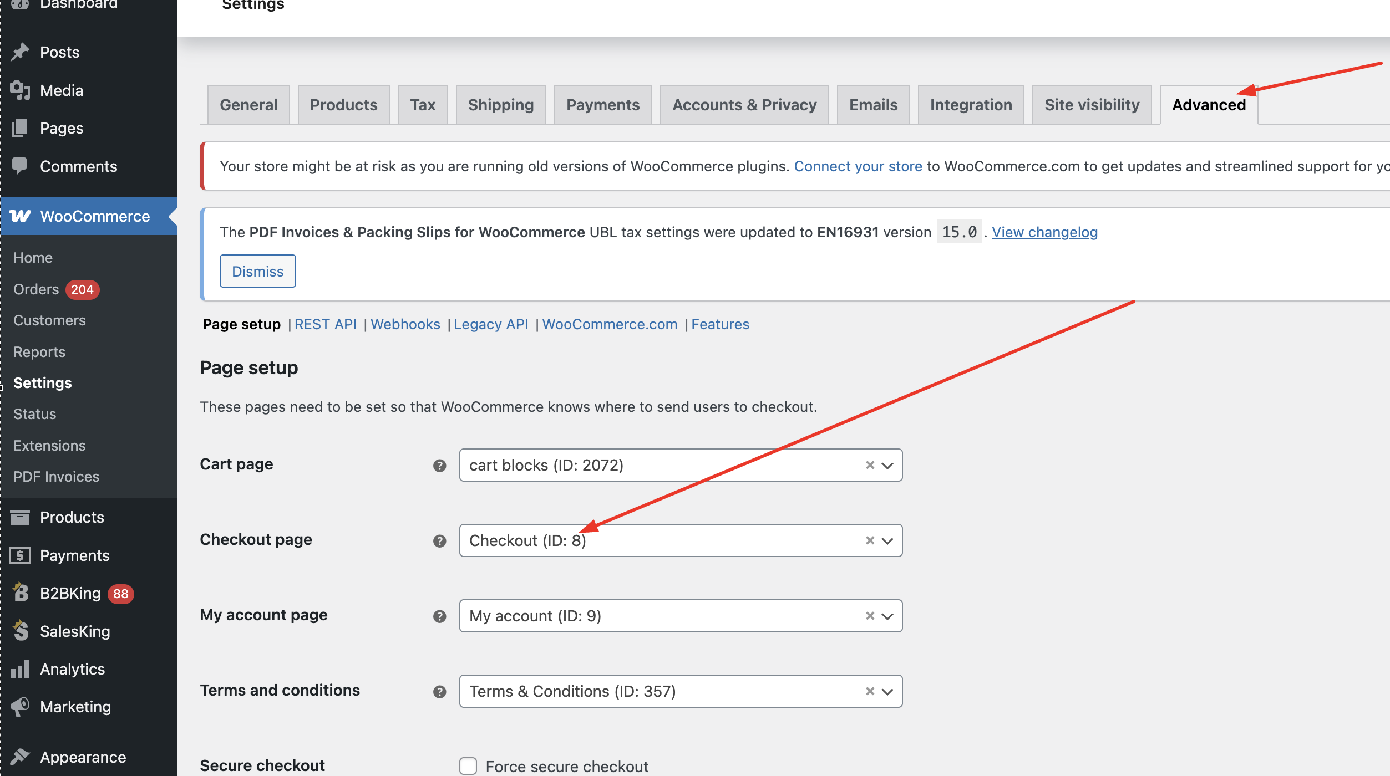The height and width of the screenshot is (776, 1390).
Task: Switch to the Shipping tab
Action: (x=501, y=105)
